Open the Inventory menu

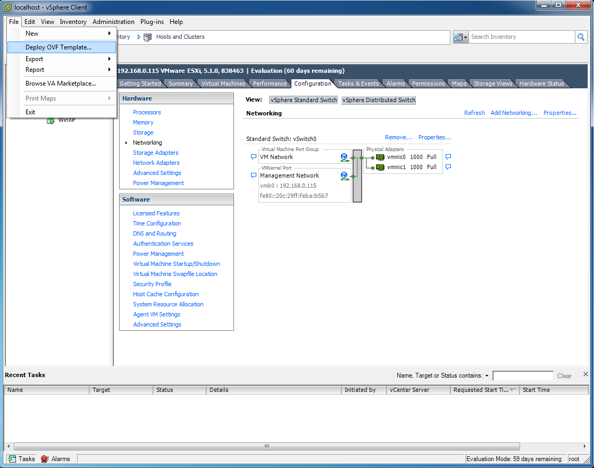pos(73,22)
